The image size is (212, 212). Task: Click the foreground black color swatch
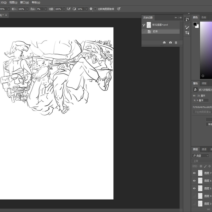[195, 24]
